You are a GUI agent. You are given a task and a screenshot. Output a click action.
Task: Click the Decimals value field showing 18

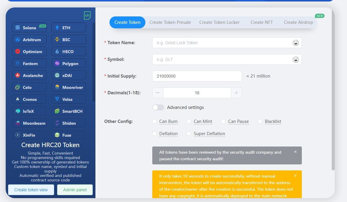(197, 93)
